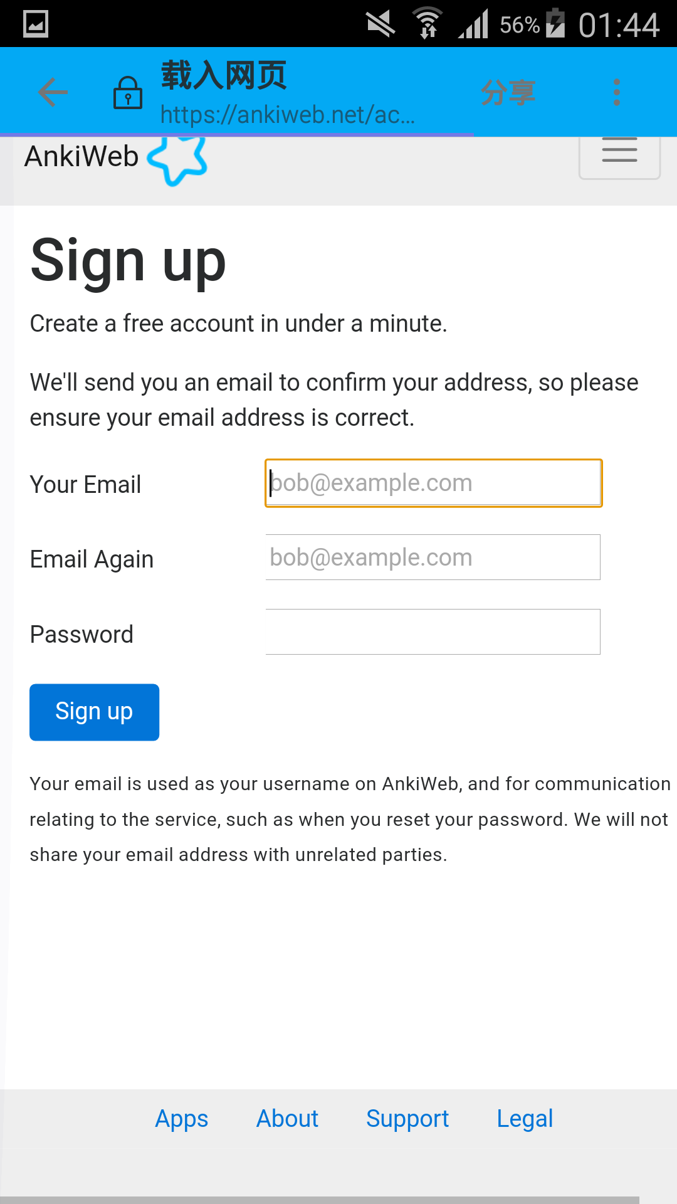This screenshot has height=1204, width=677.
Task: Open the Legal footer link
Action: (525, 1119)
